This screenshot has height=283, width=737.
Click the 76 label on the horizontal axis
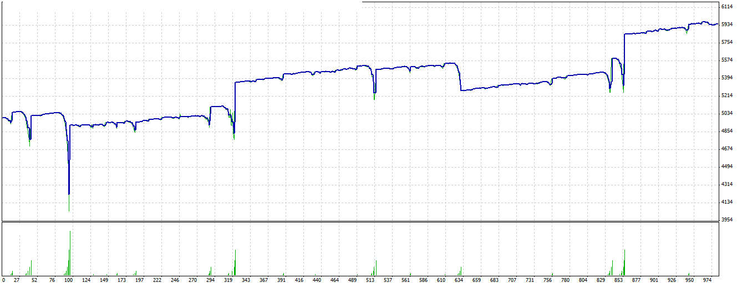[x=52, y=280]
